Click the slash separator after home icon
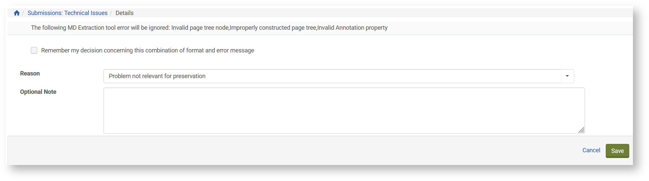The width and height of the screenshot is (649, 181). pos(23,13)
